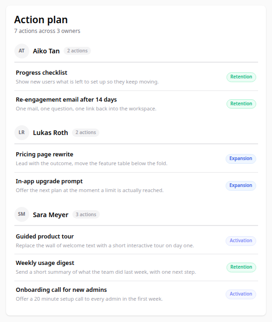Click Sara Meyer's SM avatar icon
This screenshot has height=322, width=272.
point(21,214)
